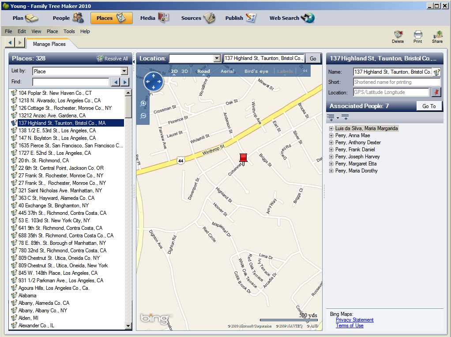The image size is (451, 337).
Task: Switch to the Media workspace
Action: click(x=154, y=18)
